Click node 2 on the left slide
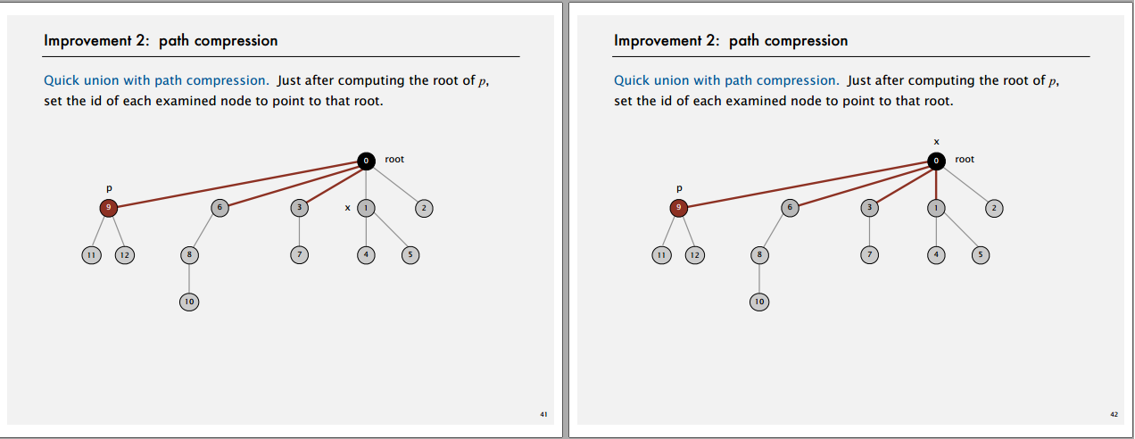 point(424,208)
